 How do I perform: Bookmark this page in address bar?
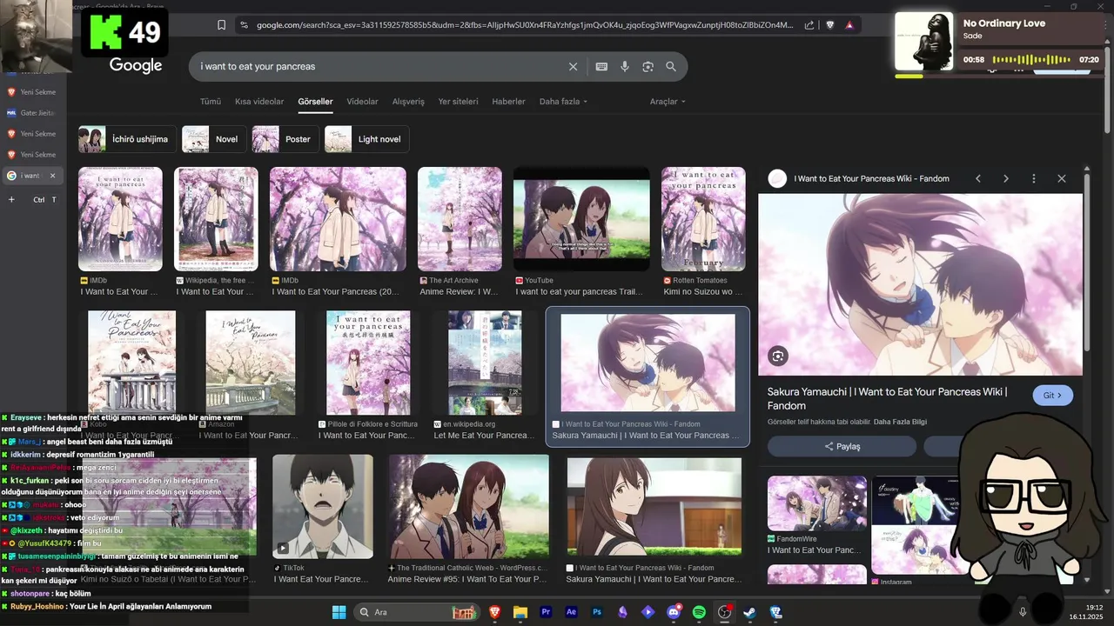coord(221,25)
